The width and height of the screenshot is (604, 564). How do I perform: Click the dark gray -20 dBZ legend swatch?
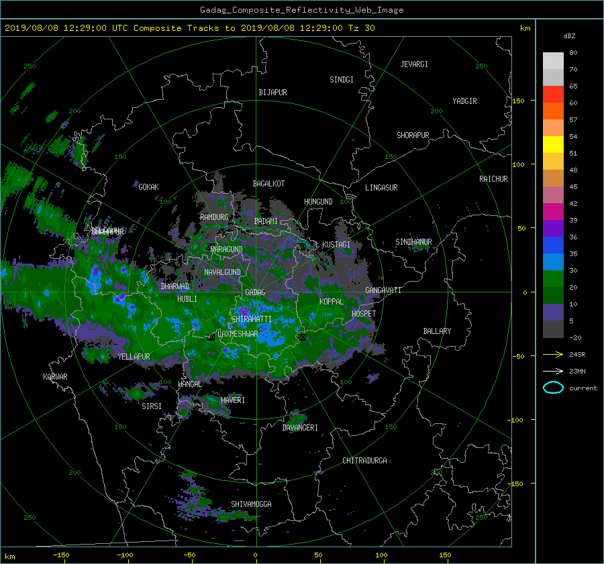(x=553, y=329)
